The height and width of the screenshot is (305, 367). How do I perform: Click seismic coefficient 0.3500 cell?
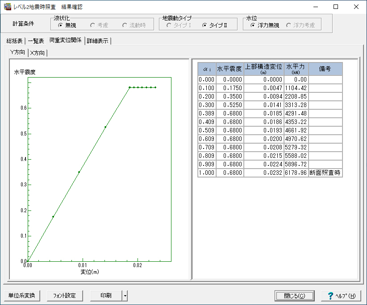[x=229, y=96]
